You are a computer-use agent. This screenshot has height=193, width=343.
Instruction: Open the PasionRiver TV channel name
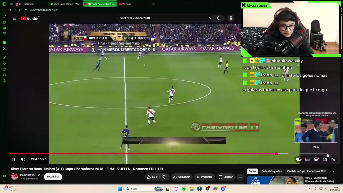coord(30,175)
